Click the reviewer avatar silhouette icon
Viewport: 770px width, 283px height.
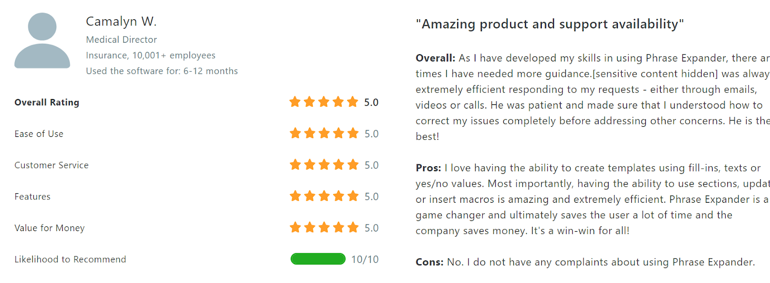[42, 40]
